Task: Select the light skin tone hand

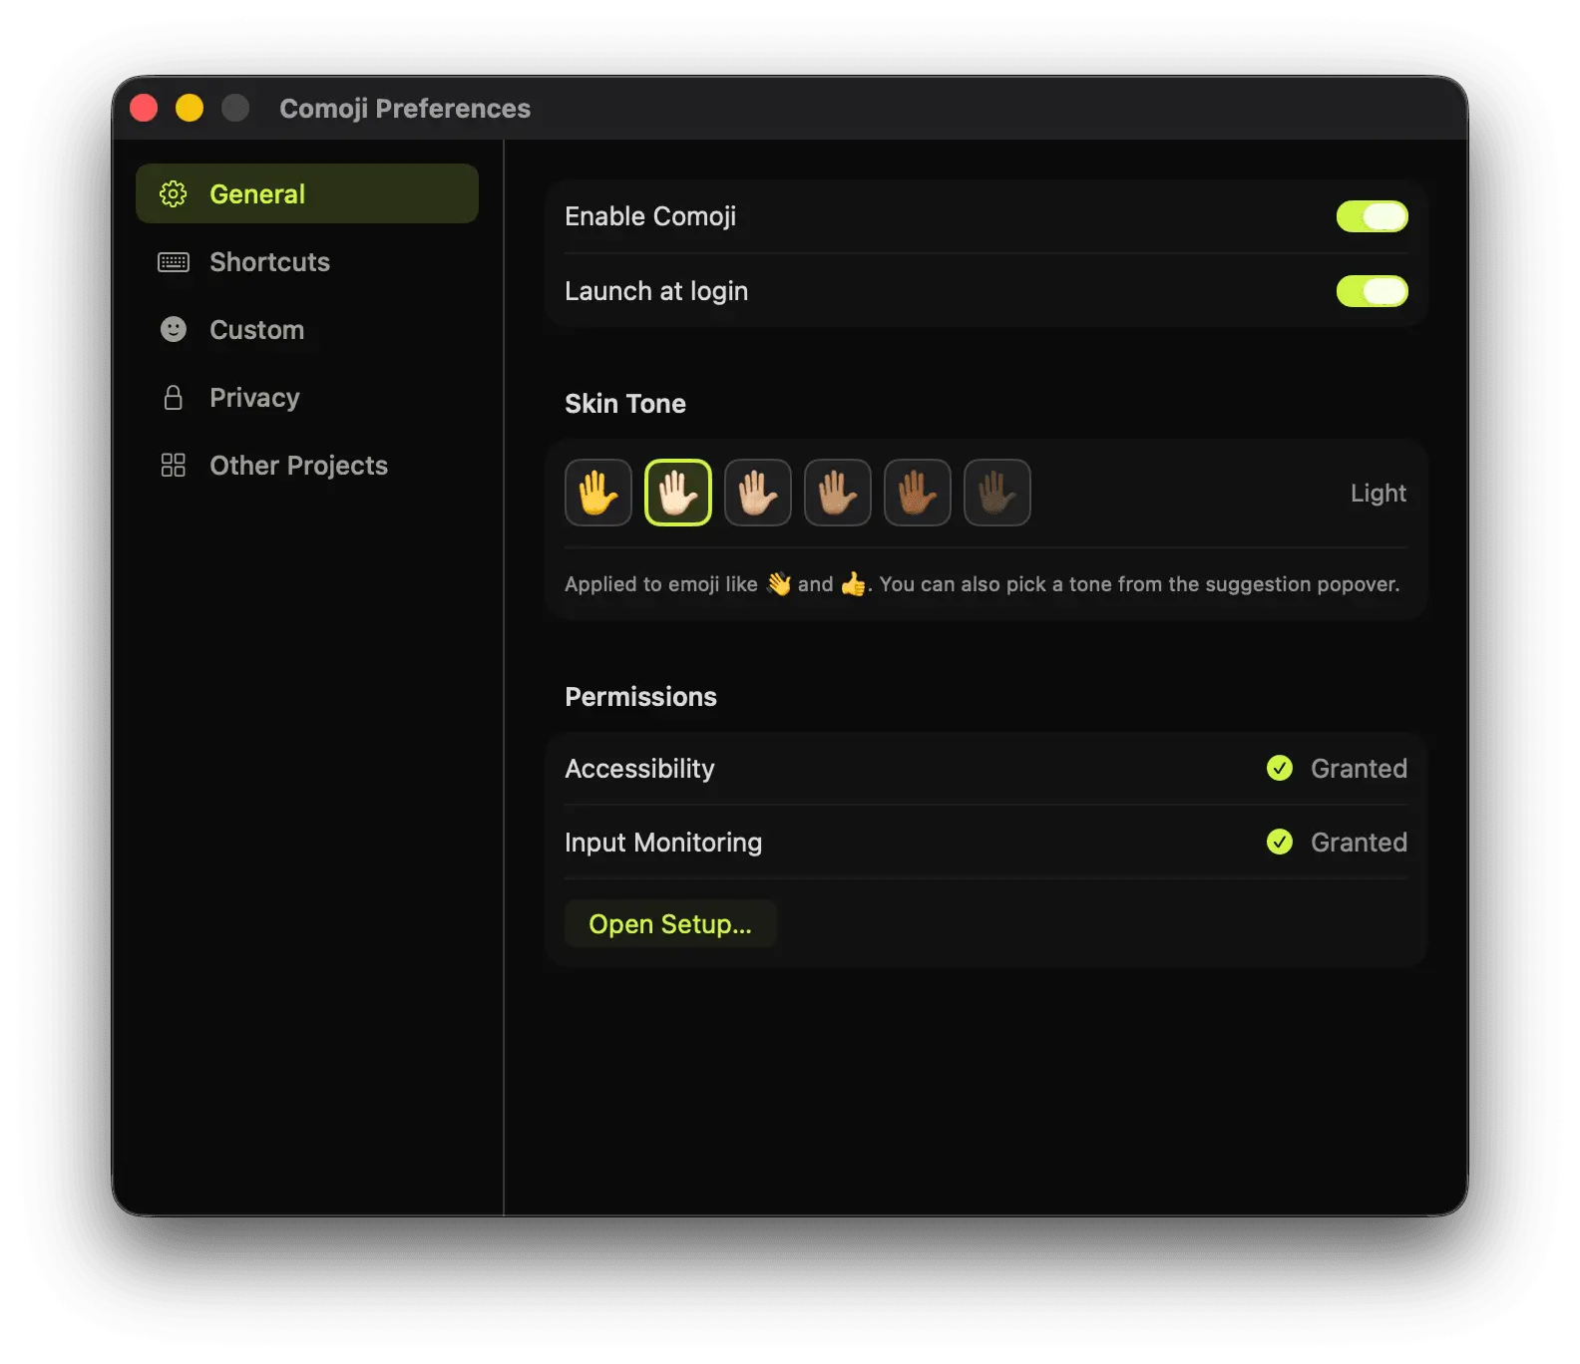Action: [x=678, y=493]
